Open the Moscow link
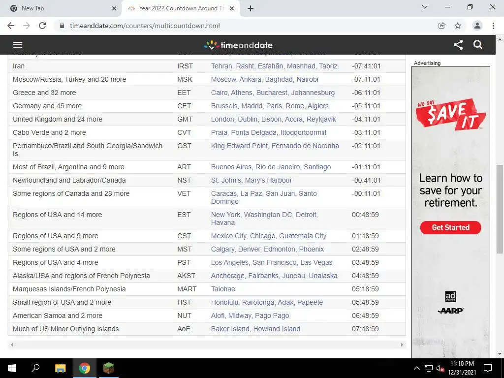The height and width of the screenshot is (378, 504). pos(224,79)
